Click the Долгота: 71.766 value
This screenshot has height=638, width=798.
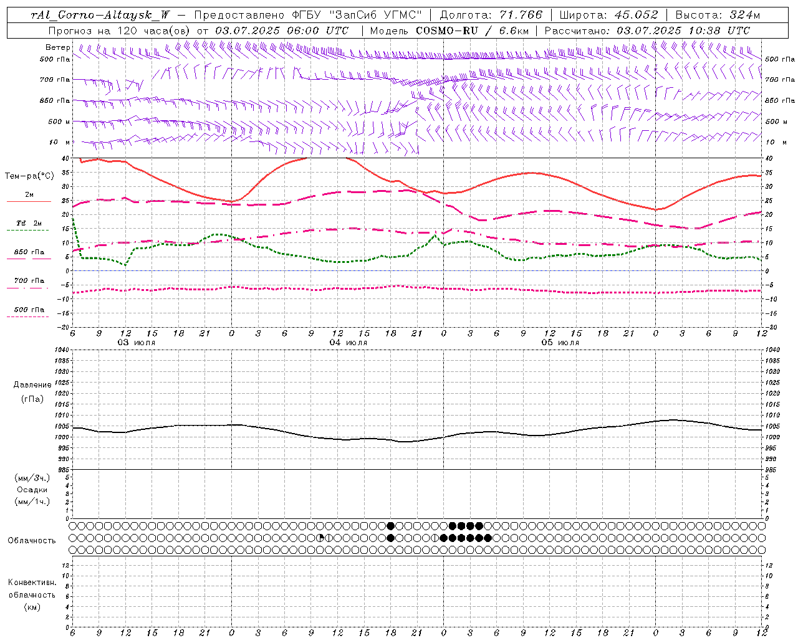coord(491,15)
